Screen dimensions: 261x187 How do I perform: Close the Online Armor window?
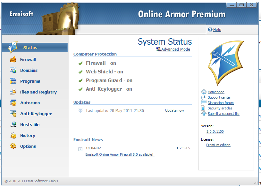(251, 5)
